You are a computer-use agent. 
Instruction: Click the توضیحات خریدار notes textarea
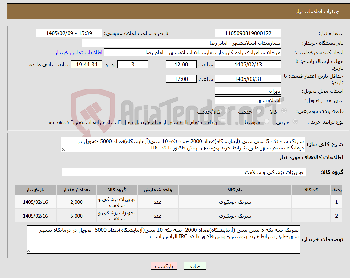click(163, 239)
